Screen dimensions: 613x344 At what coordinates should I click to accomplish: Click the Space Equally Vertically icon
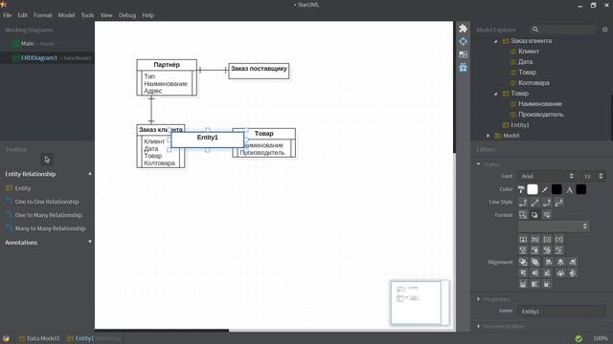coord(573,273)
